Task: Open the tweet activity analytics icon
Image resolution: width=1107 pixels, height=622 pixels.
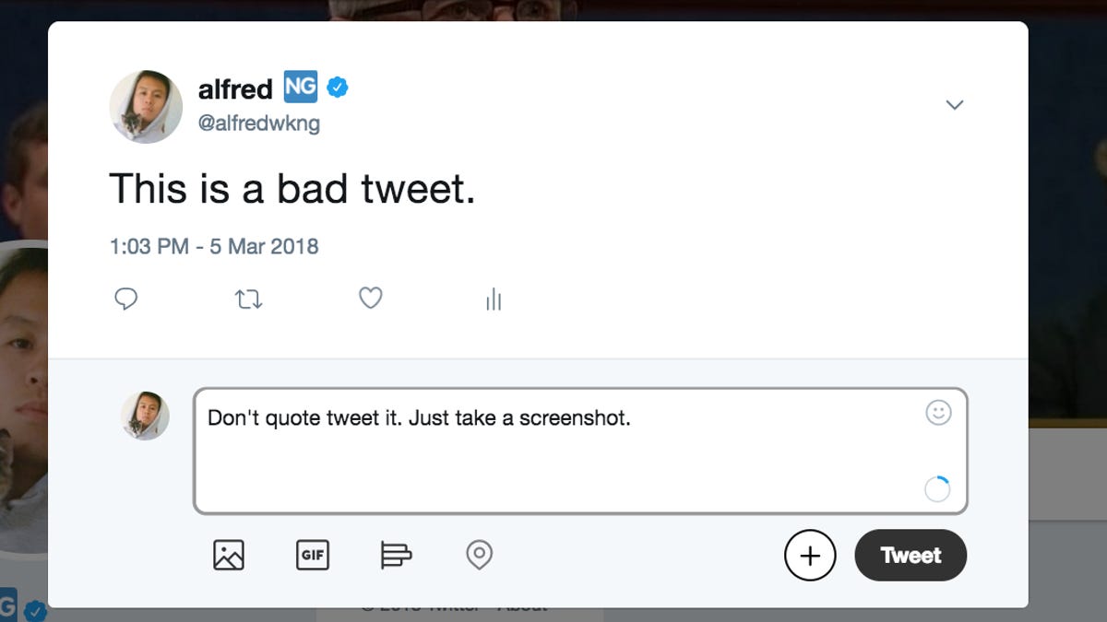Action: pyautogui.click(x=494, y=298)
